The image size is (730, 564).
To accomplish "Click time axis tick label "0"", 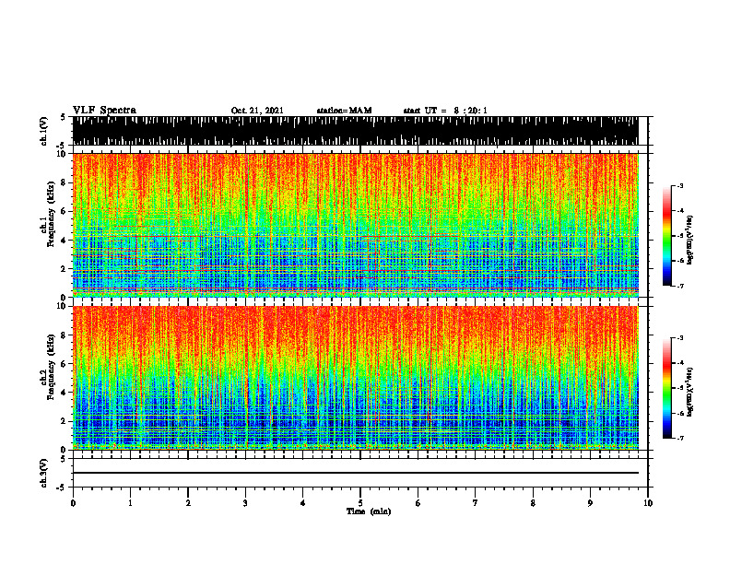I will pos(73,503).
